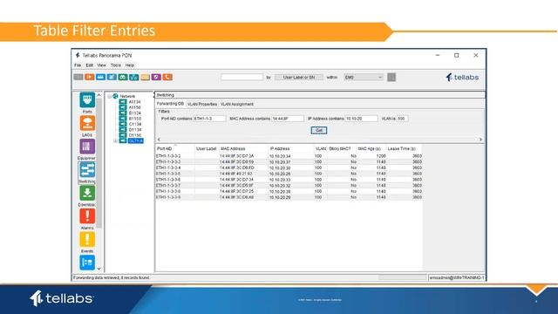Select A1150 in the network tree
The image size is (558, 314).
(134, 107)
